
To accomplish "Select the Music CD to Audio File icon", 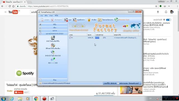I will coord(53,45).
